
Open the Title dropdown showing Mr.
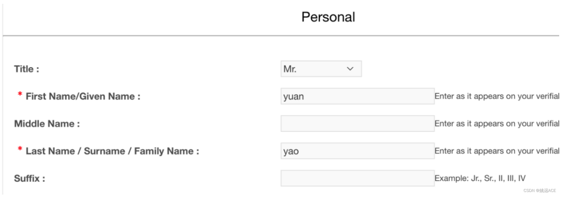tap(321, 69)
